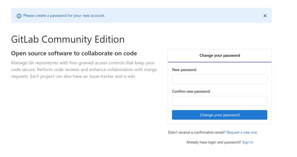Open the 'Request a new one' link
Image resolution: width=297 pixels, height=157 pixels.
(x=242, y=132)
